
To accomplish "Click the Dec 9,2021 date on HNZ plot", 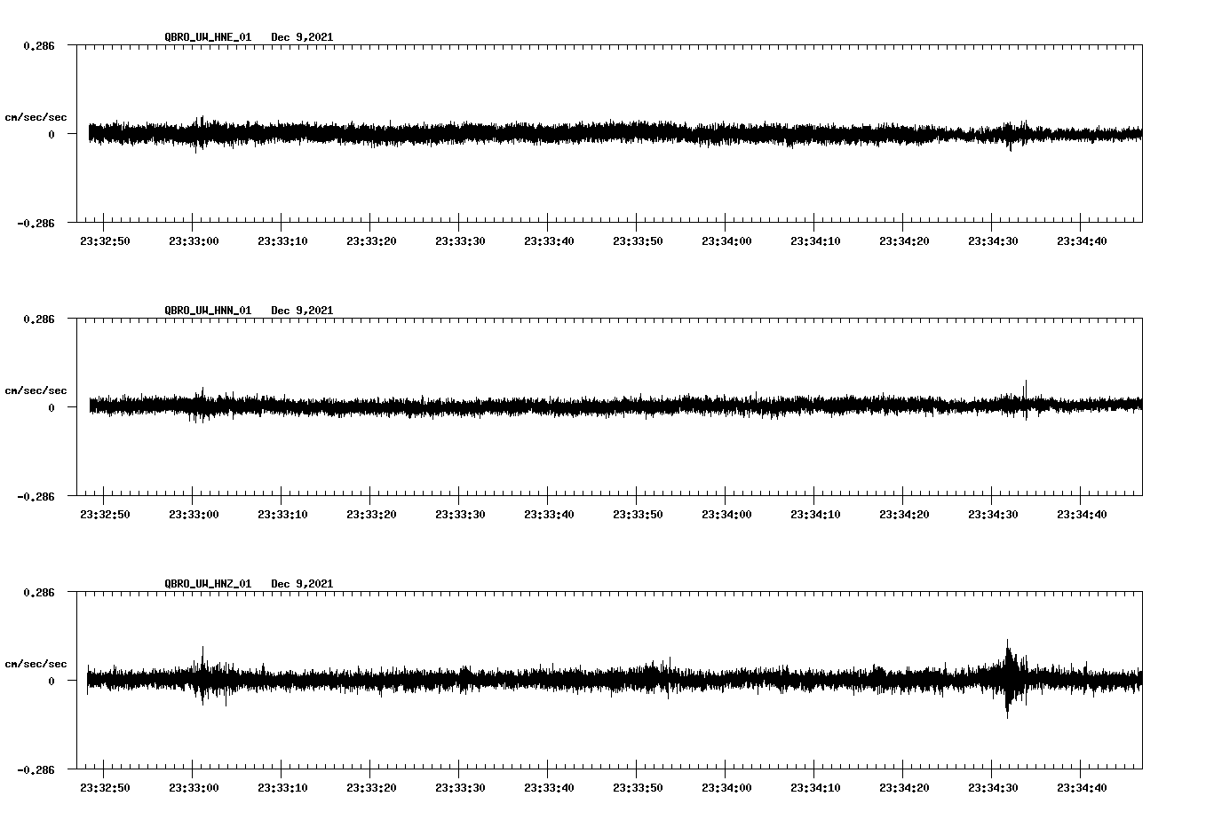I will point(302,584).
